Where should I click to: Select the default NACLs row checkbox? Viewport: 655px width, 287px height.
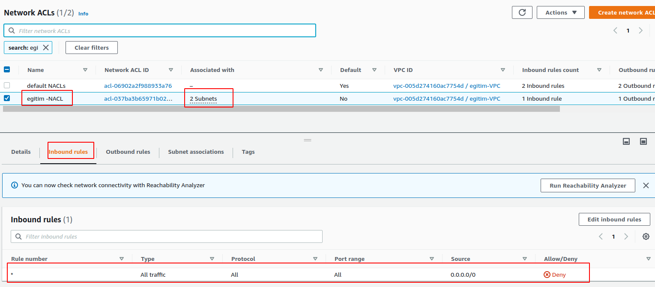pos(7,85)
